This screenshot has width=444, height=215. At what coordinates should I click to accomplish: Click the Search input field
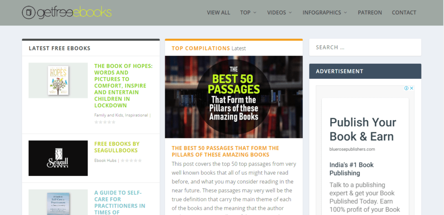coord(365,47)
